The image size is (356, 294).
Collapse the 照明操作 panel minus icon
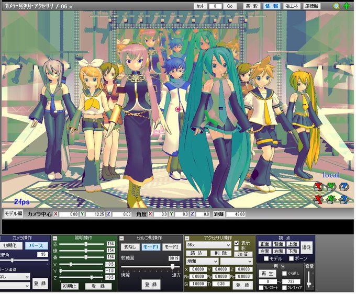(x=55, y=239)
